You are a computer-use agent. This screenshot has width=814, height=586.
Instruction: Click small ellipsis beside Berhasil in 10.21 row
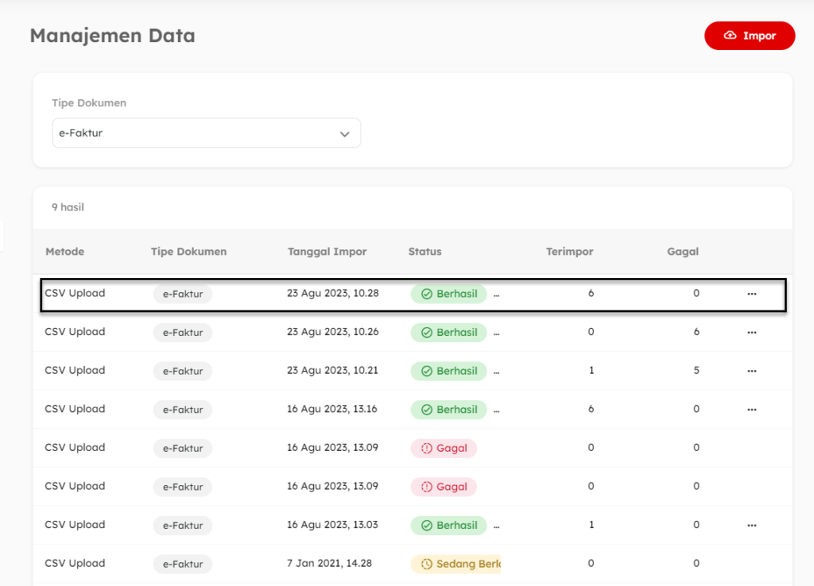click(x=496, y=372)
